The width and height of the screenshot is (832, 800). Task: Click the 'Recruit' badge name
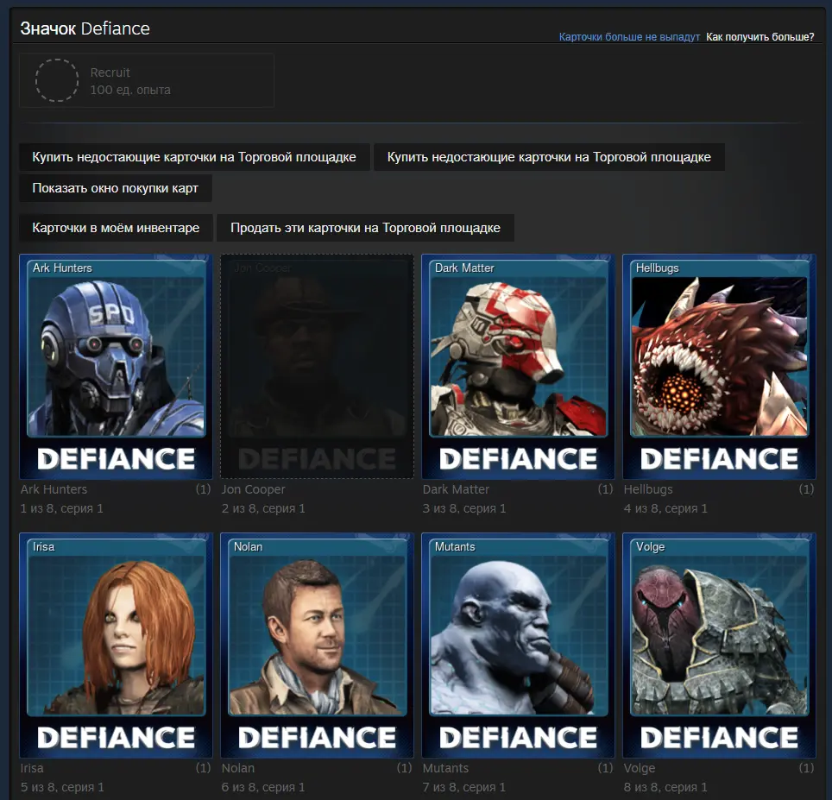pyautogui.click(x=110, y=72)
